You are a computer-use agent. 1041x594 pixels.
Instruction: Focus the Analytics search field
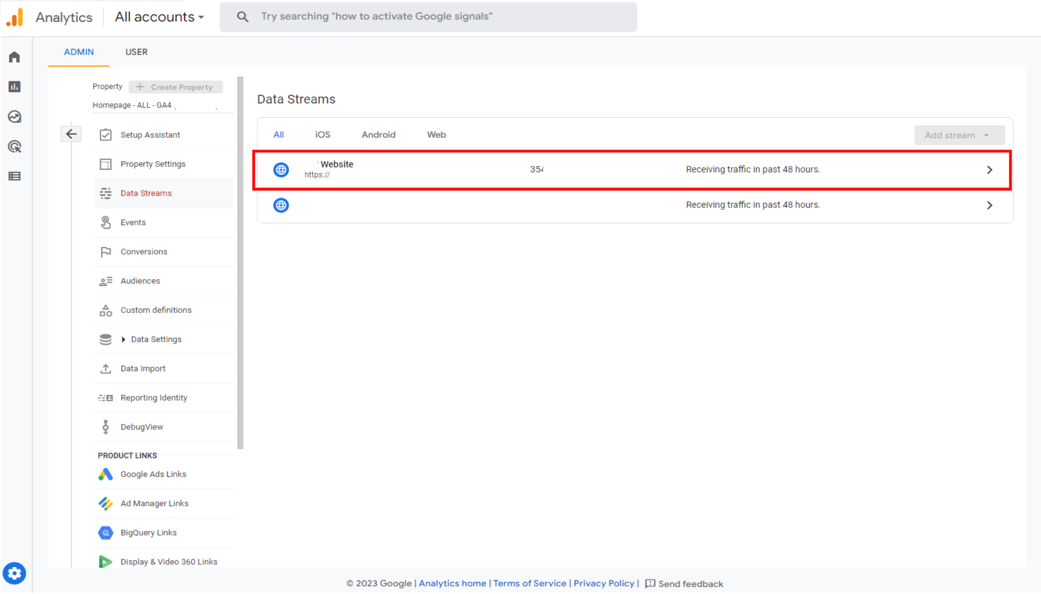[428, 17]
